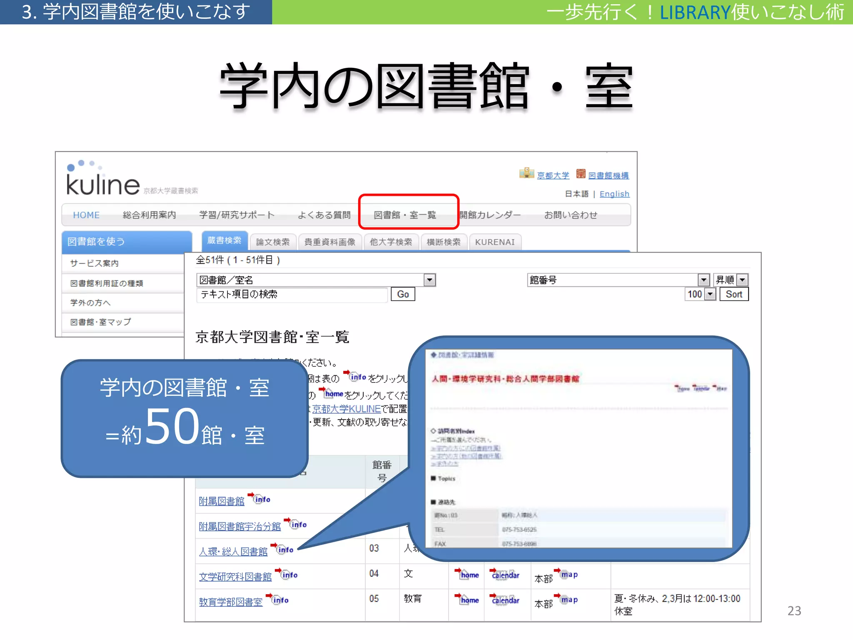Open home icon in row 05 教育
Image resolution: width=853 pixels, height=640 pixels.
pyautogui.click(x=467, y=599)
